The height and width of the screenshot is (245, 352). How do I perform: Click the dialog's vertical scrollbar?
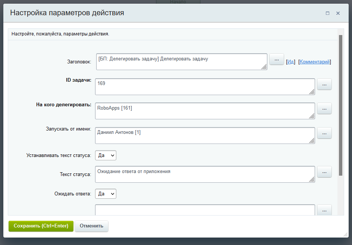340,104
